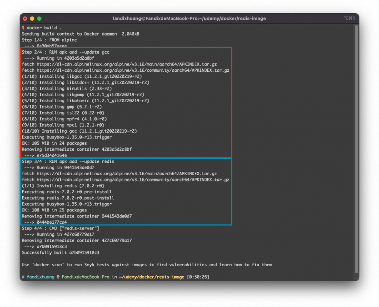Click the 'docker build .' command line

[x=41, y=28]
